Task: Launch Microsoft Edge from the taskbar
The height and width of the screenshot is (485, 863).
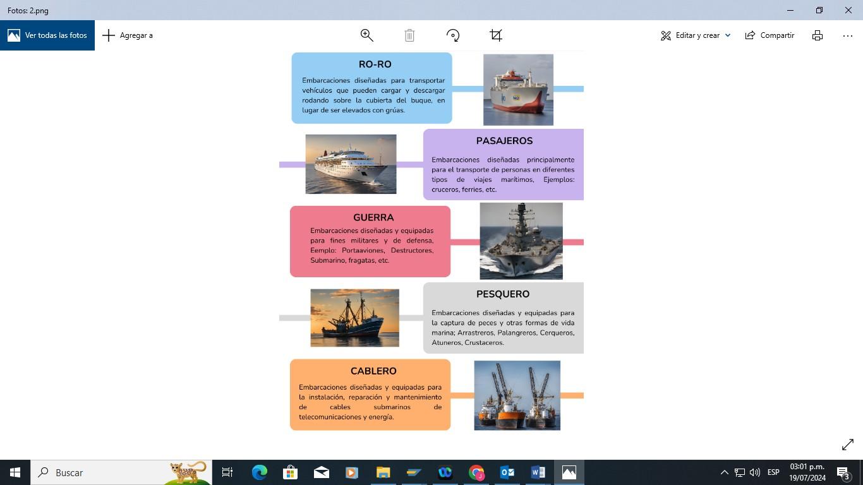Action: tap(259, 472)
